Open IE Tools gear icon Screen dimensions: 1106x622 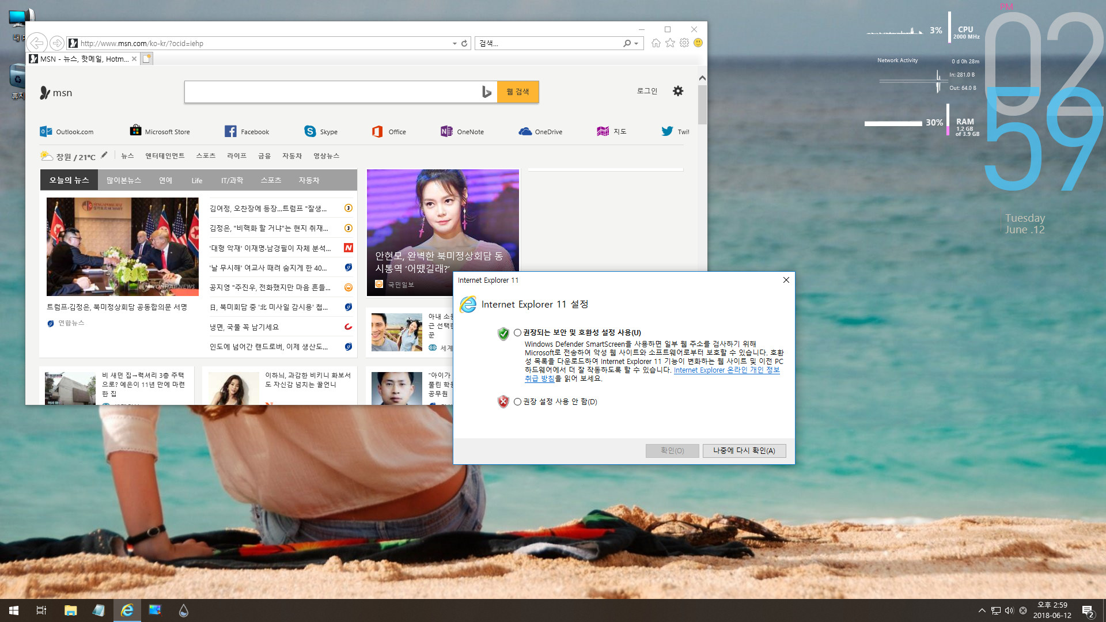pos(684,43)
